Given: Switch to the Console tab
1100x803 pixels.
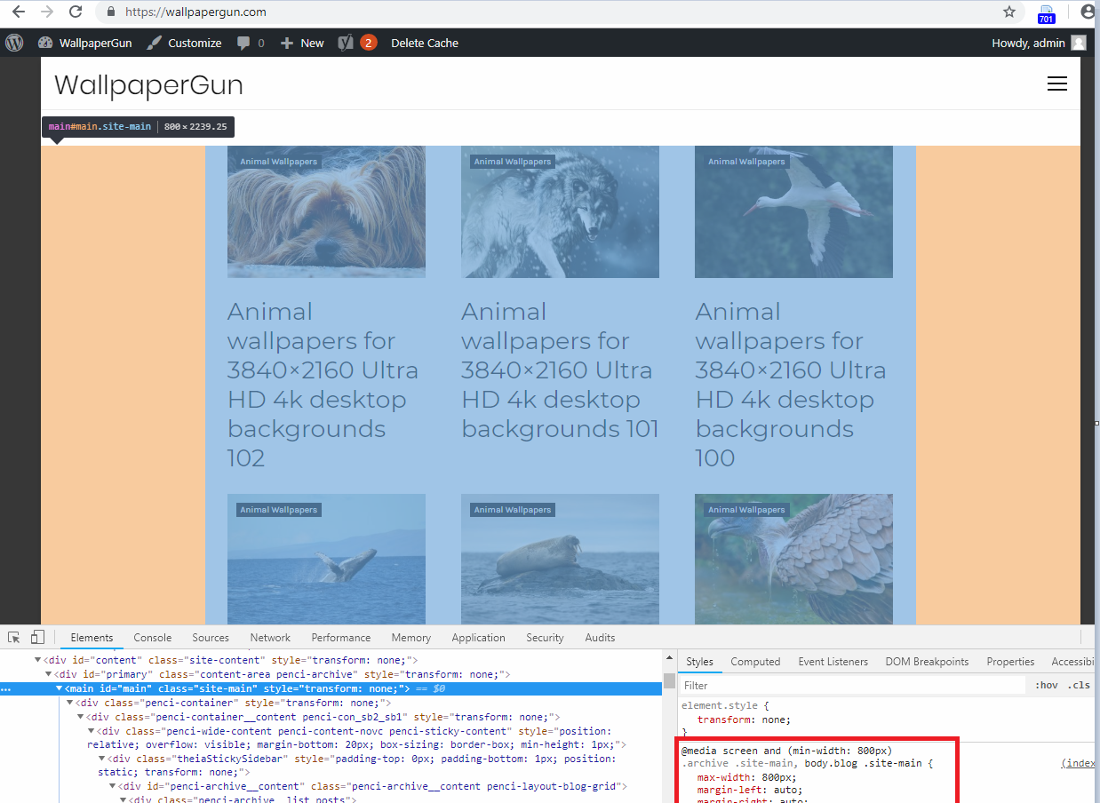Looking at the screenshot, I should click(153, 637).
